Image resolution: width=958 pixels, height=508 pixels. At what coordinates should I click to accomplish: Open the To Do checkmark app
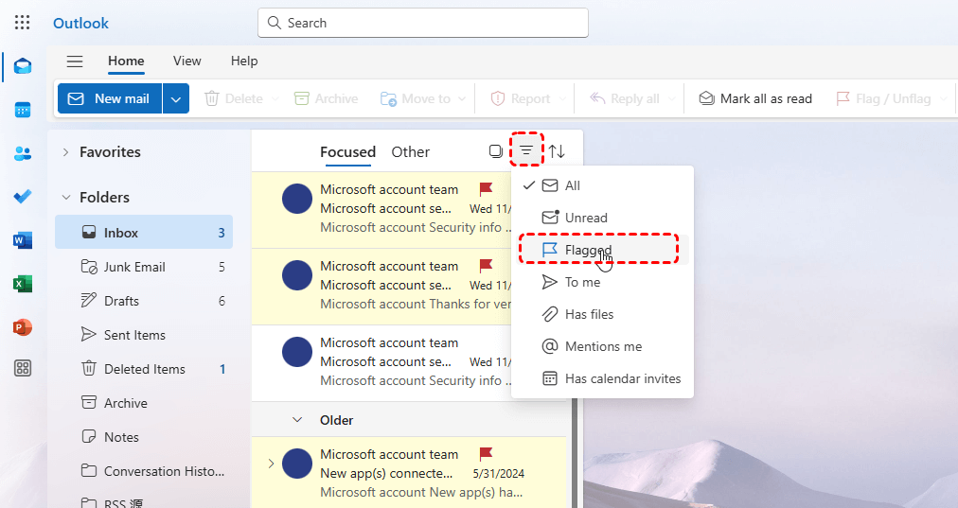click(x=23, y=197)
